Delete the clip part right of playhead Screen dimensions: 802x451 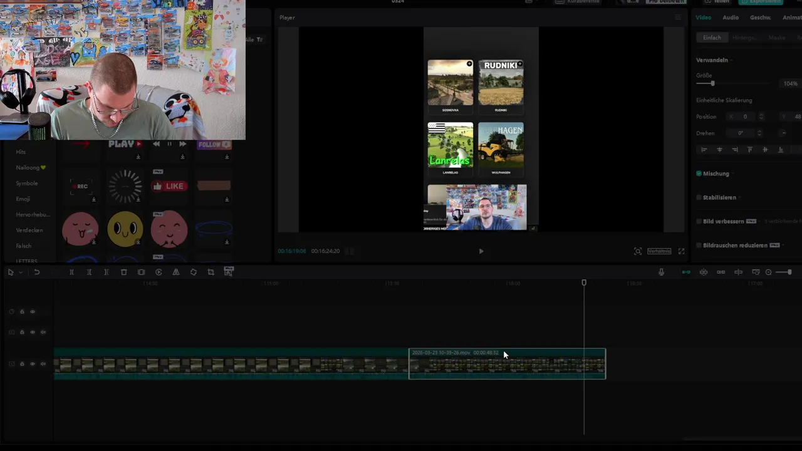pyautogui.click(x=107, y=272)
